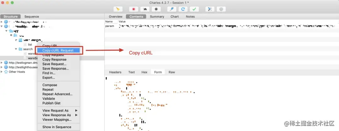The width and height of the screenshot is (339, 131).
Task: Show the Form request view tab
Action: click(x=158, y=72)
